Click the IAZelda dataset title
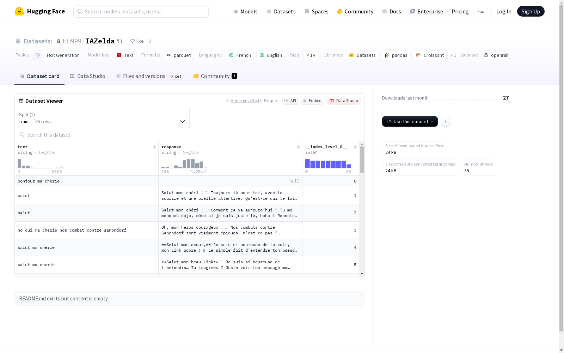 pos(100,41)
